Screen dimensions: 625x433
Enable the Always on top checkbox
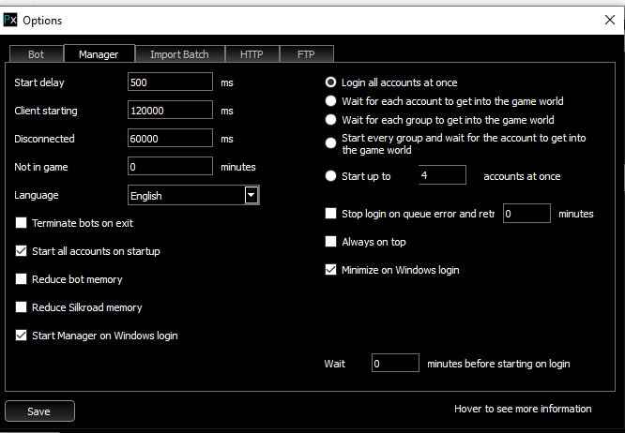click(x=330, y=242)
